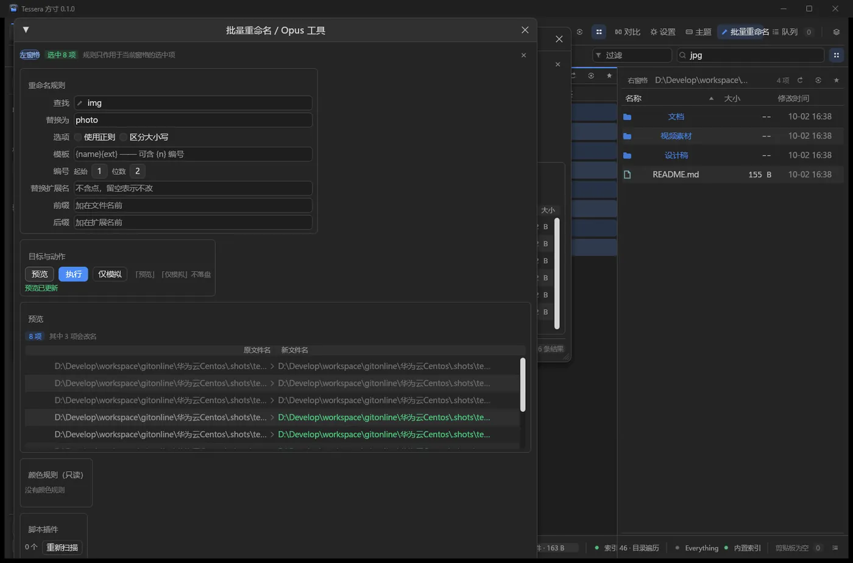Select the 位数 digits box
Screen dimensions: 853x563
click(x=138, y=171)
